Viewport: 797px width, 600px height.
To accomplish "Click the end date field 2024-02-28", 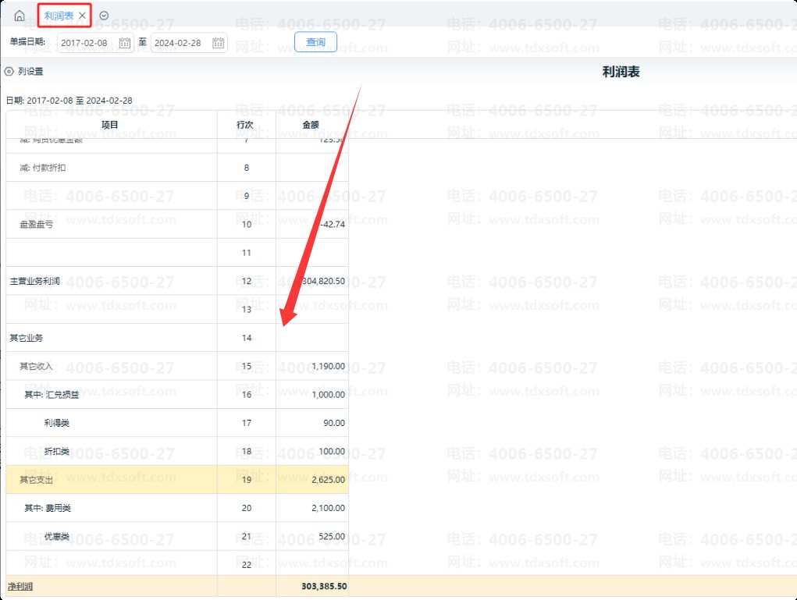I will click(x=178, y=43).
